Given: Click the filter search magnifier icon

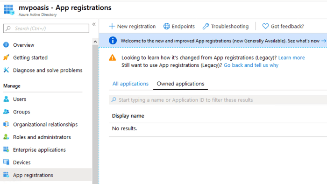Looking at the screenshot, I should (114, 100).
